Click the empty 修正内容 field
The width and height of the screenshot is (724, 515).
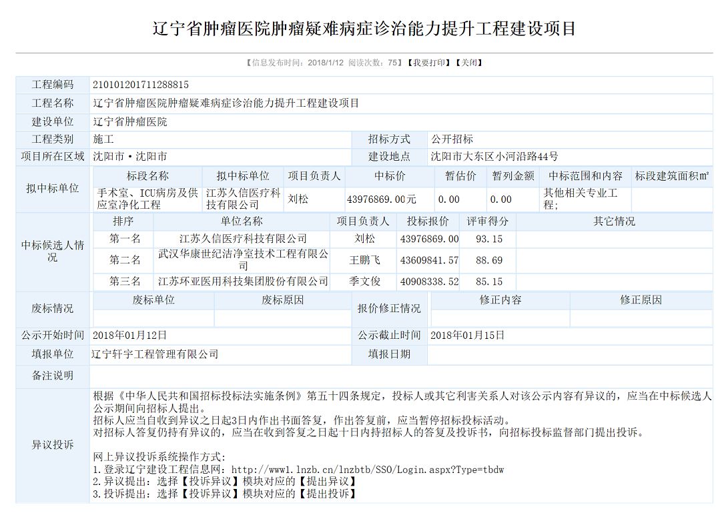[x=500, y=318]
